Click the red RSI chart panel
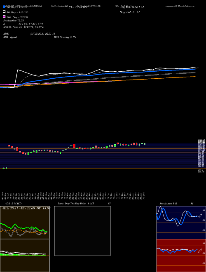Screen dimensions: 206x272 (181, 256)
